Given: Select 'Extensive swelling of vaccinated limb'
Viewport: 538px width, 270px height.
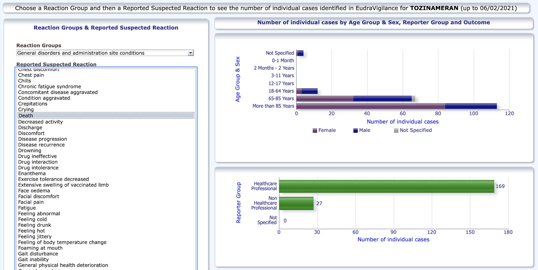Looking at the screenshot, I should pos(63,185).
